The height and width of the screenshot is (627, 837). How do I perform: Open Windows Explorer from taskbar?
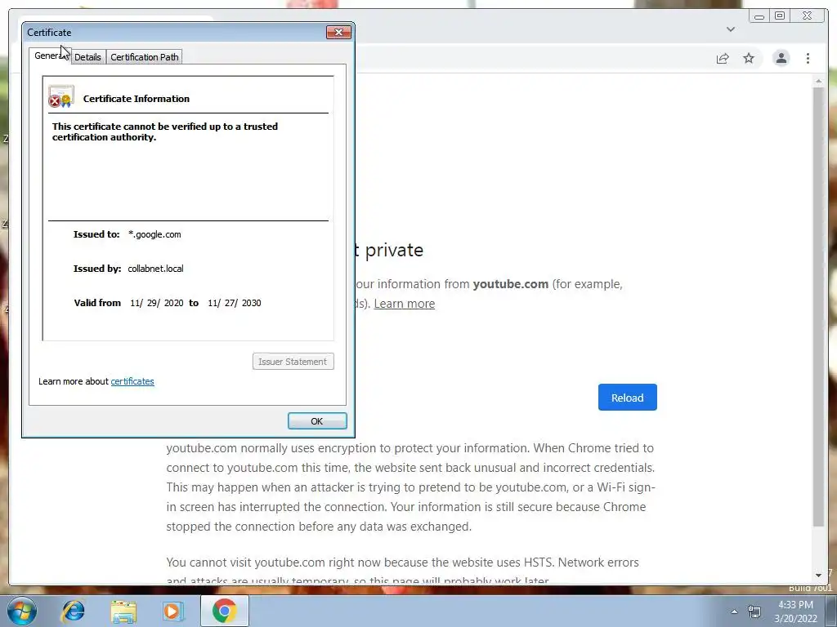point(123,611)
